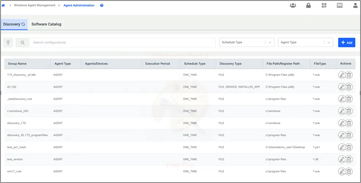The height and width of the screenshot is (183, 361).
Task: Delete the test_version rule
Action: (349, 159)
